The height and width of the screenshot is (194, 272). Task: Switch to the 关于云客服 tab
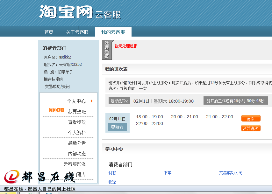[77, 32]
